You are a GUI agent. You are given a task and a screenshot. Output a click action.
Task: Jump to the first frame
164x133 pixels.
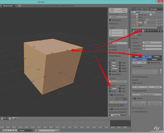pyautogui.click(x=3, y=130)
